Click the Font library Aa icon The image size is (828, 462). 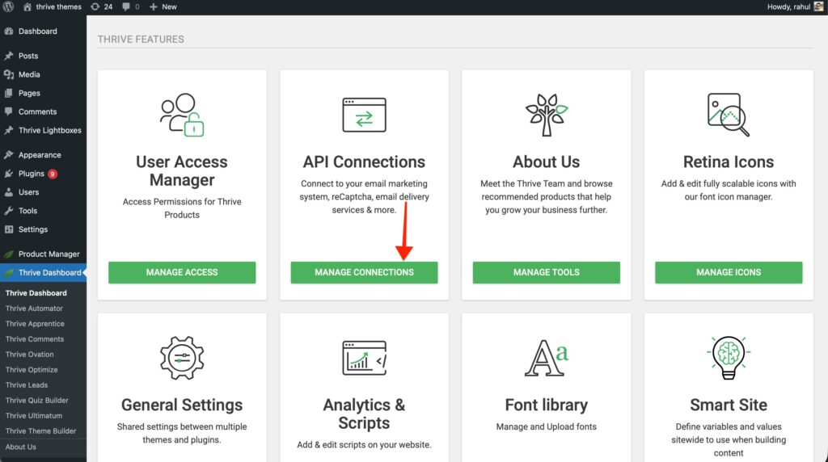pyautogui.click(x=547, y=358)
